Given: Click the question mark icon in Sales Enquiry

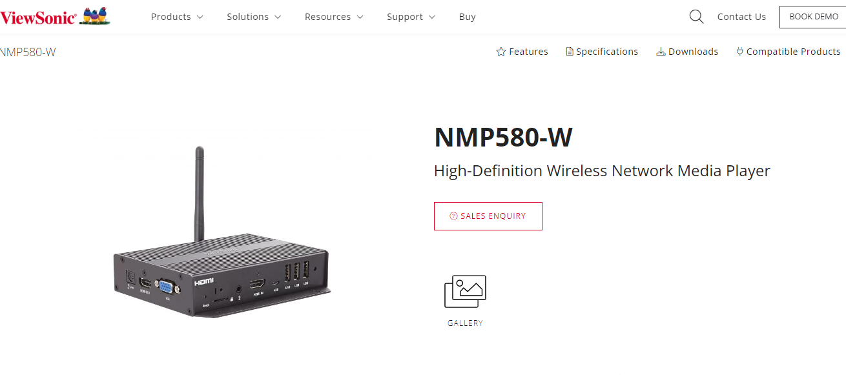Looking at the screenshot, I should click(453, 216).
